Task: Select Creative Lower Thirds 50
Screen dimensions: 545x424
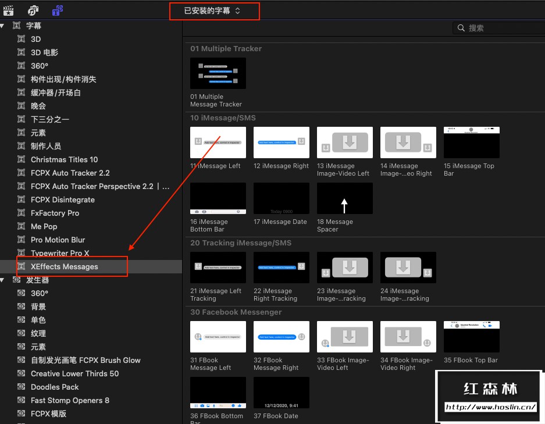Action: click(x=74, y=373)
